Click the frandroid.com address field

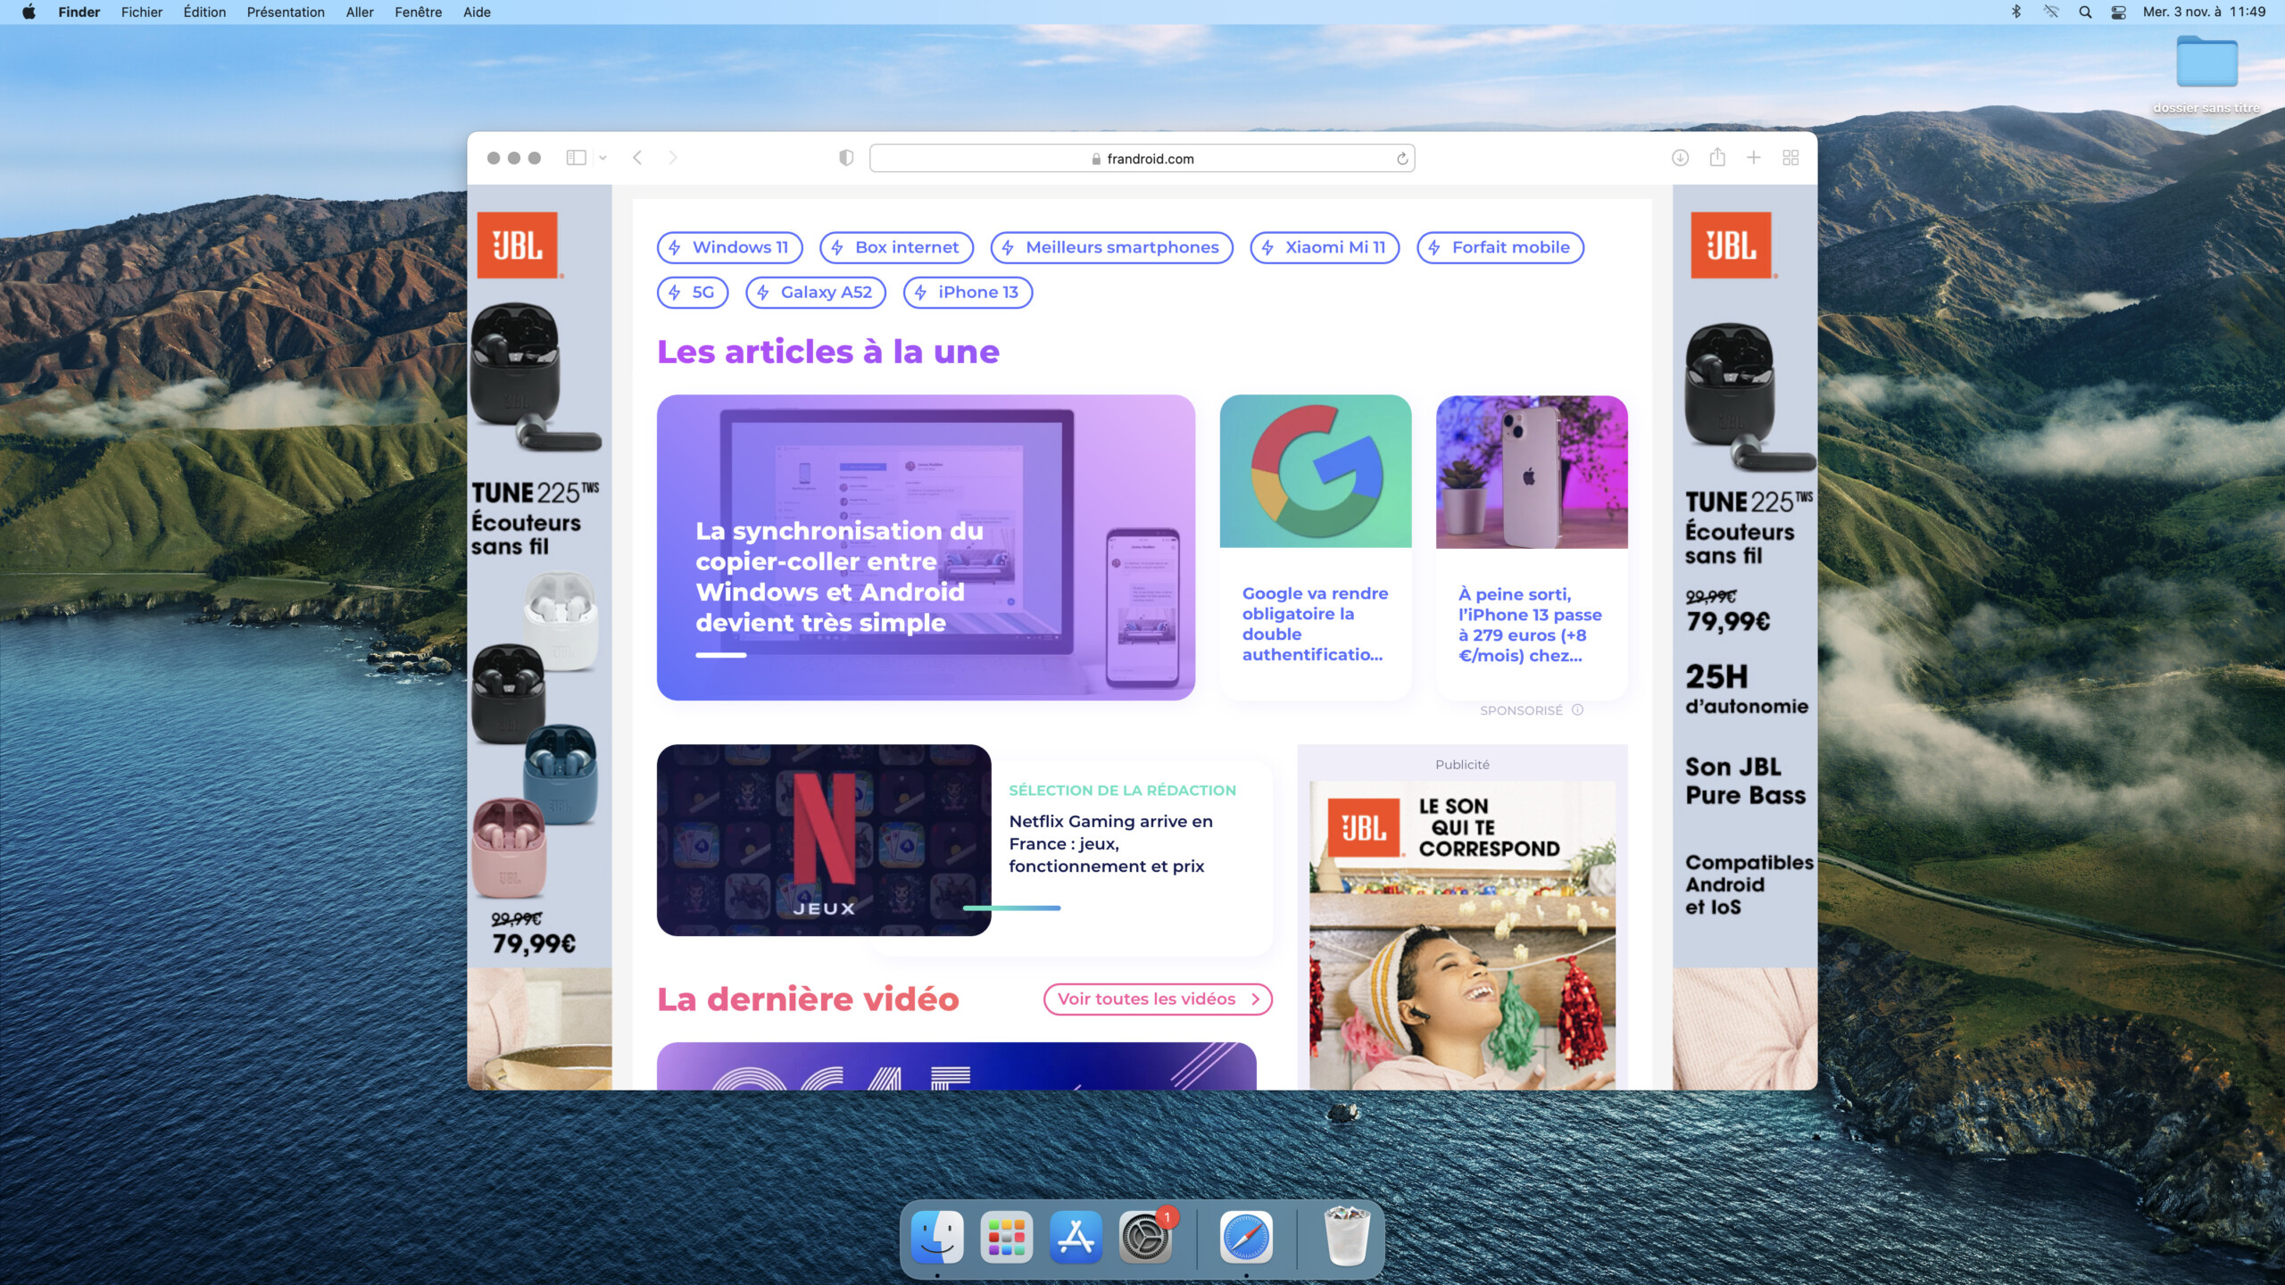1142,159
